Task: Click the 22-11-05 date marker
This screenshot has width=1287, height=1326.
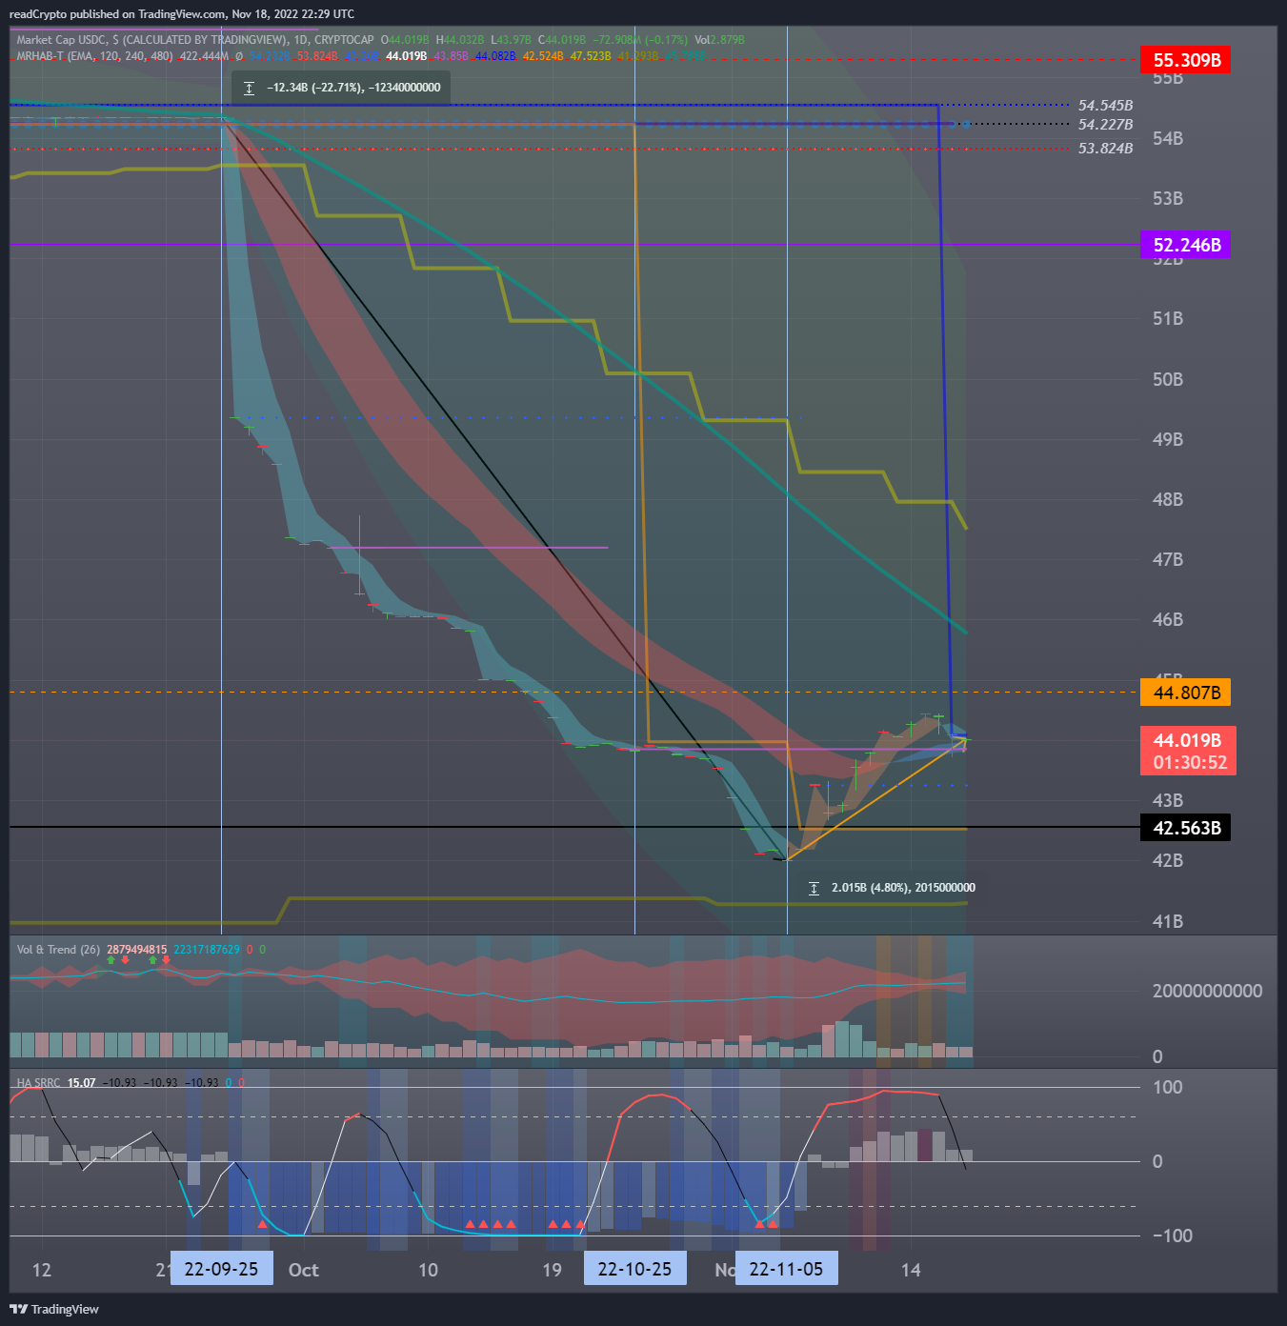Action: [787, 1269]
